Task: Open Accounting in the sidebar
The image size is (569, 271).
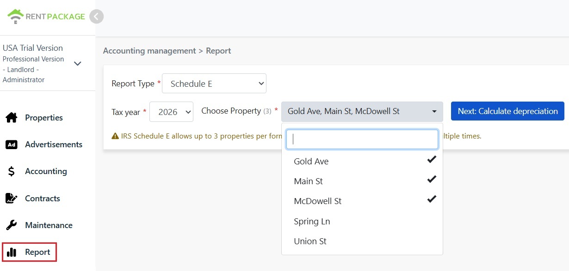Action: [46, 171]
